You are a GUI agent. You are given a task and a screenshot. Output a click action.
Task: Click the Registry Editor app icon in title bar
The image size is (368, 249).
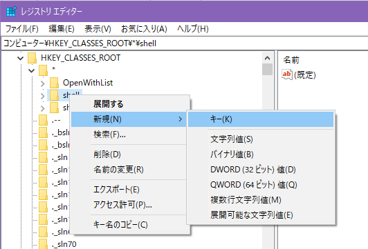11,12
